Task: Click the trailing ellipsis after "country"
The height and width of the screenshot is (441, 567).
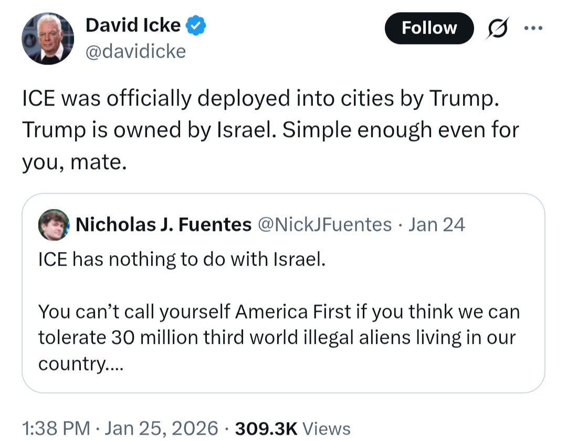Action: (x=114, y=364)
